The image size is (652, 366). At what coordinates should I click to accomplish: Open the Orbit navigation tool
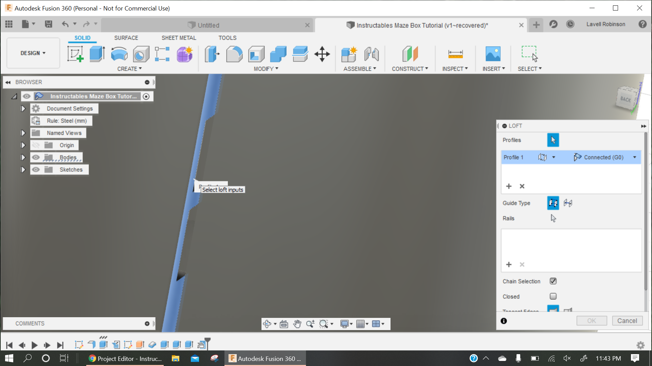coord(267,324)
